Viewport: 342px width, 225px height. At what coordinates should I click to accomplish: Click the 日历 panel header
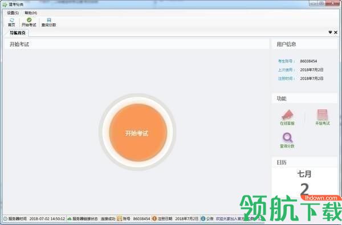coord(305,162)
